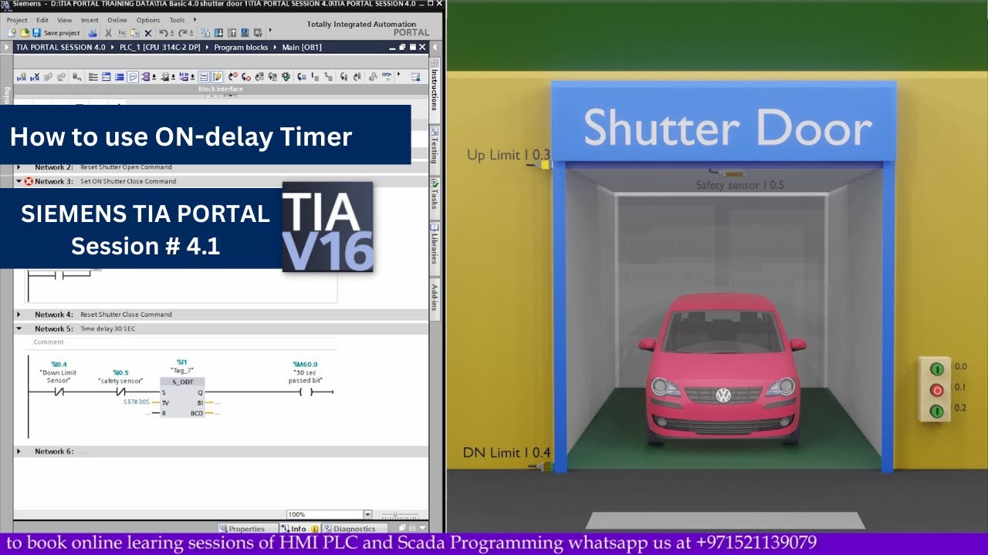Click the Download to device icon
This screenshot has width=988, height=555.
(218, 32)
